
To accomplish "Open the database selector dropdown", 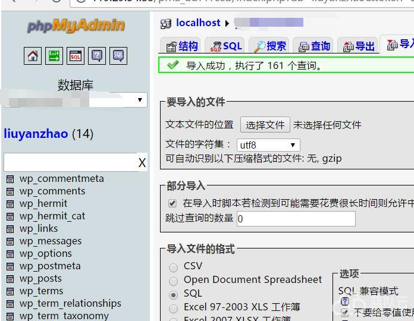I will [76, 100].
